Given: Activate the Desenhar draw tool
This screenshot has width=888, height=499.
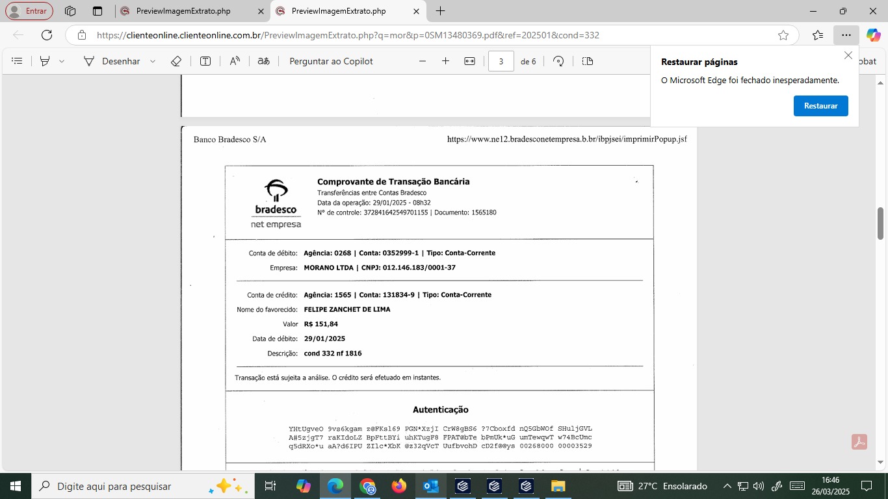Looking at the screenshot, I should (111, 61).
